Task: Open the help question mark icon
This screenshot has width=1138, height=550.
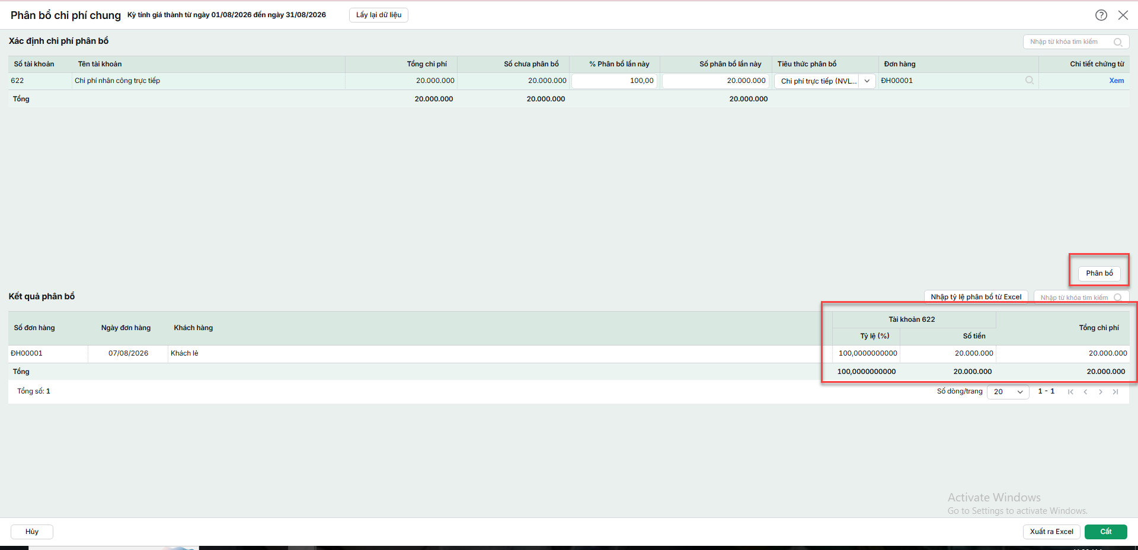Action: (1101, 15)
